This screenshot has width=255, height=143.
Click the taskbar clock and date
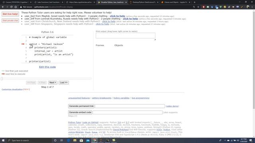(x=243, y=140)
